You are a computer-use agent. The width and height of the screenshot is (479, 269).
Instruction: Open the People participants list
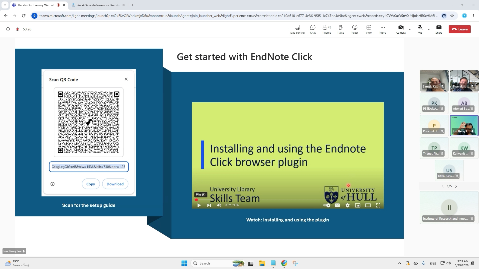pyautogui.click(x=327, y=29)
